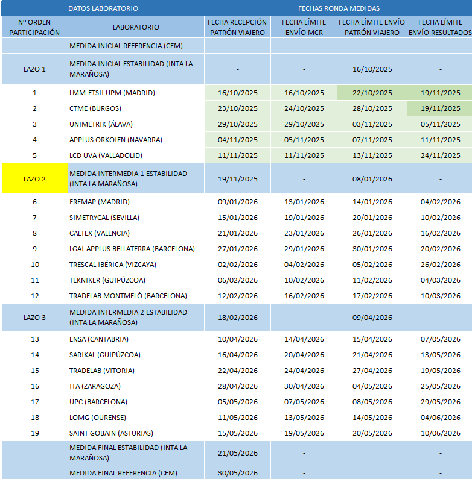This screenshot has height=479, width=472.
Task: Click the 10/06/2026 results deadline cell
Action: (440, 433)
